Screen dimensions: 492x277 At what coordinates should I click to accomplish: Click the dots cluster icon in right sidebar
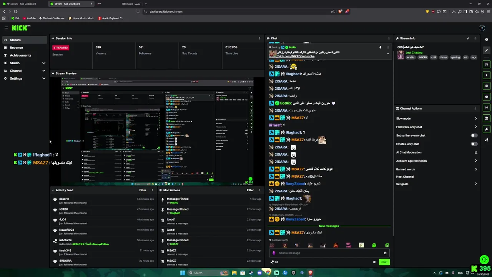point(487,140)
